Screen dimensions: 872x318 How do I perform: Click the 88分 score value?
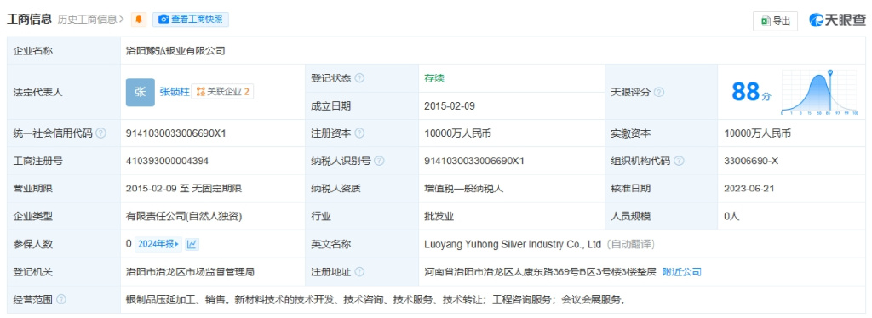[x=751, y=92]
